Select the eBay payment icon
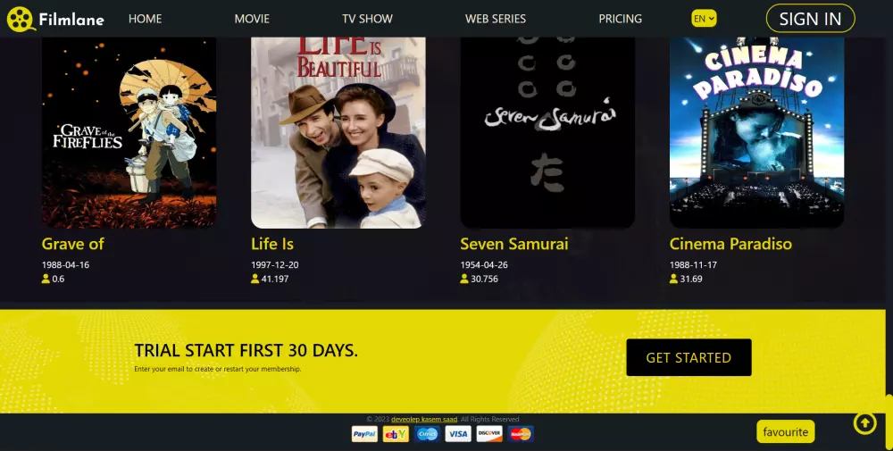 pyautogui.click(x=396, y=434)
